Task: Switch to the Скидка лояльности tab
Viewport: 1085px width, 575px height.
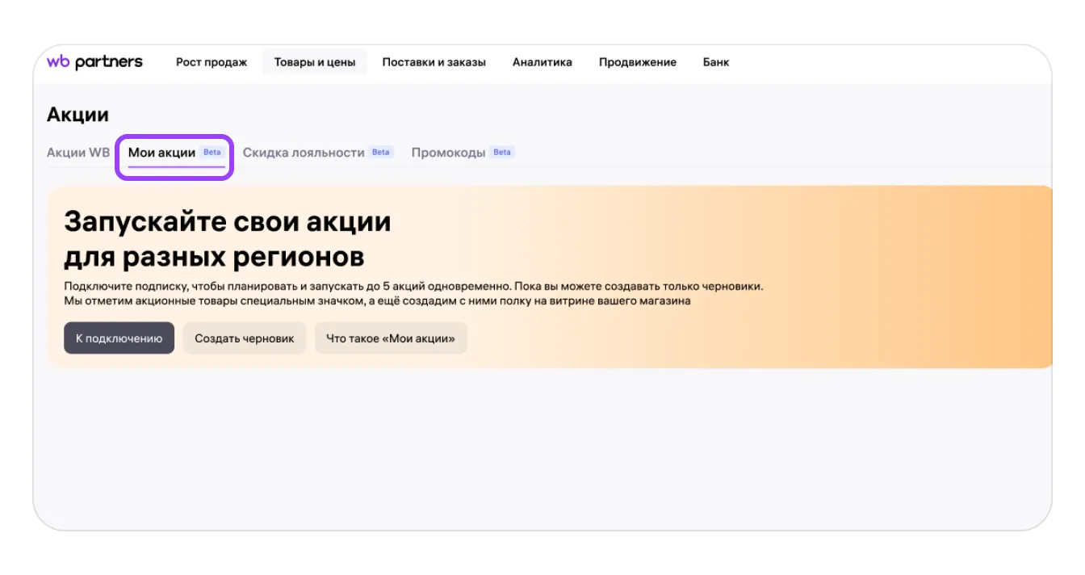Action: click(304, 153)
